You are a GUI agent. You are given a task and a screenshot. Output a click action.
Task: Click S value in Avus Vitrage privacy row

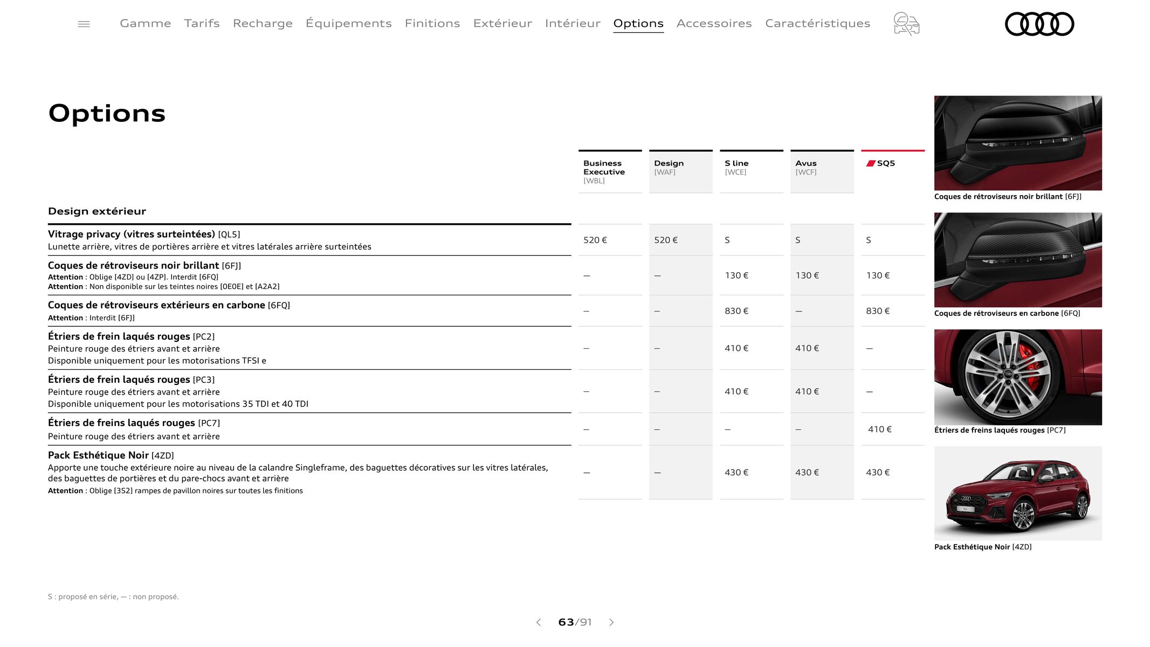[x=798, y=240]
